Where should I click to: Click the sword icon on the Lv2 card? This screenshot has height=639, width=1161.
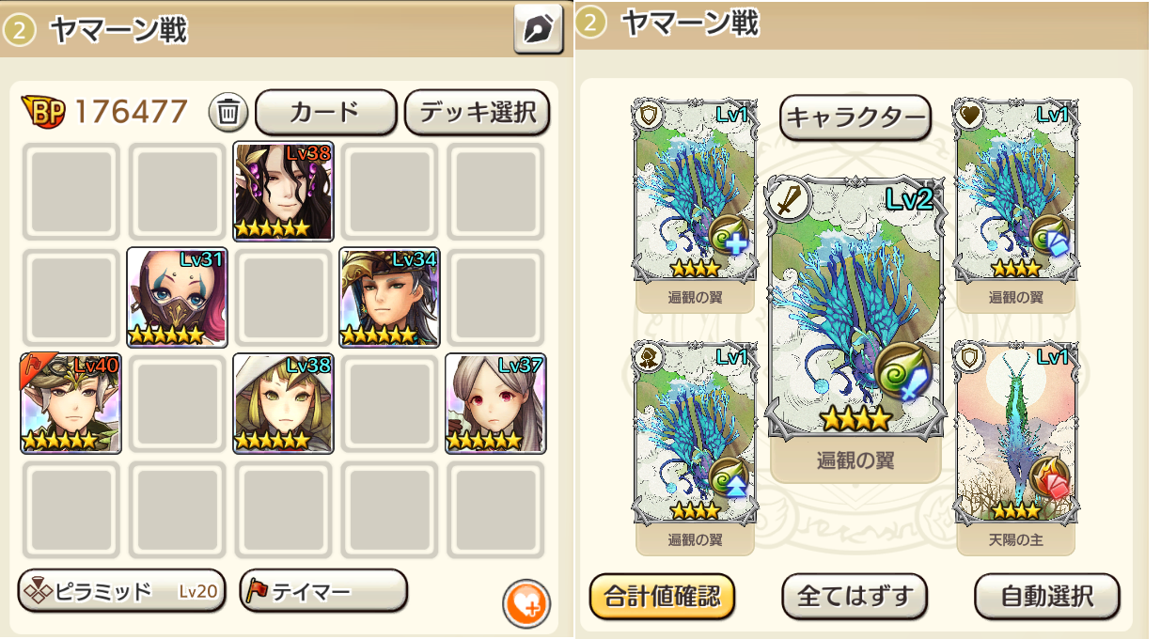(x=788, y=199)
